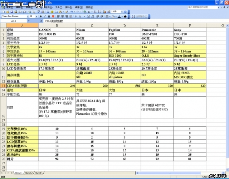The image size is (229, 179).
Task: Toggle align left for the cell
Action: tap(58, 16)
